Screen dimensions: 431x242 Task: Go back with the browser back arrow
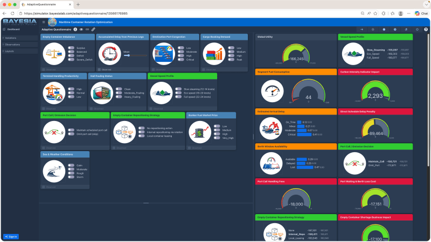click(4, 13)
